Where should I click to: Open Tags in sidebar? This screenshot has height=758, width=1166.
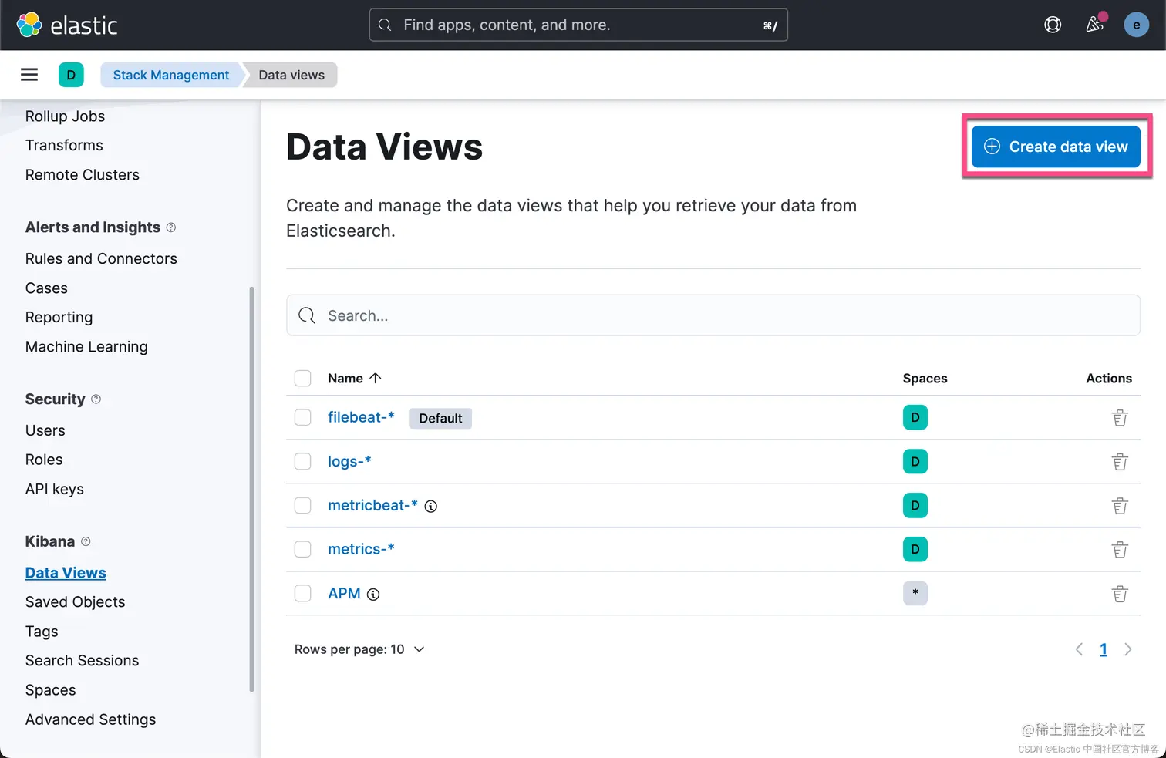coord(42,632)
